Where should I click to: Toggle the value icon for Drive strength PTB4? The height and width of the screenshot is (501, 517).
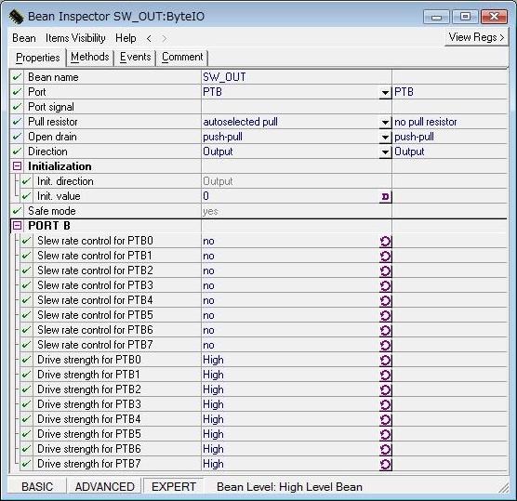click(385, 419)
